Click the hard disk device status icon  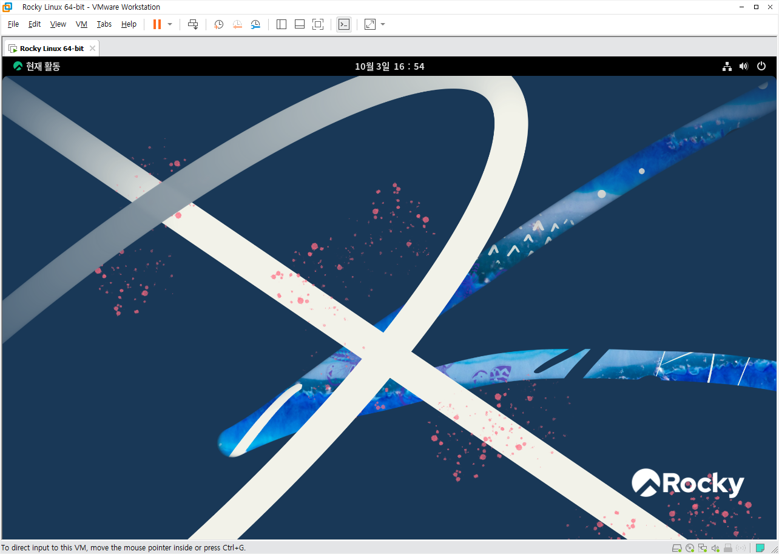(677, 548)
